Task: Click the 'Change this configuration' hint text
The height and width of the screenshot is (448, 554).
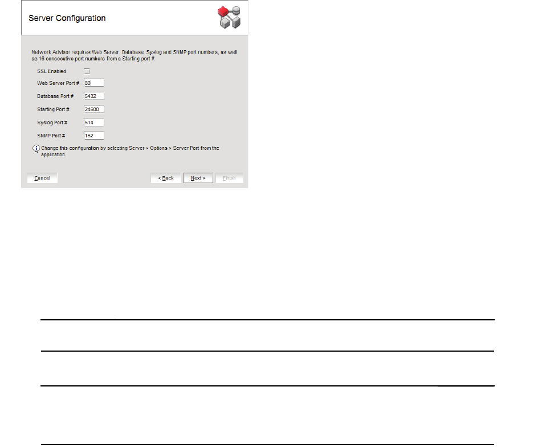Action: (x=130, y=151)
